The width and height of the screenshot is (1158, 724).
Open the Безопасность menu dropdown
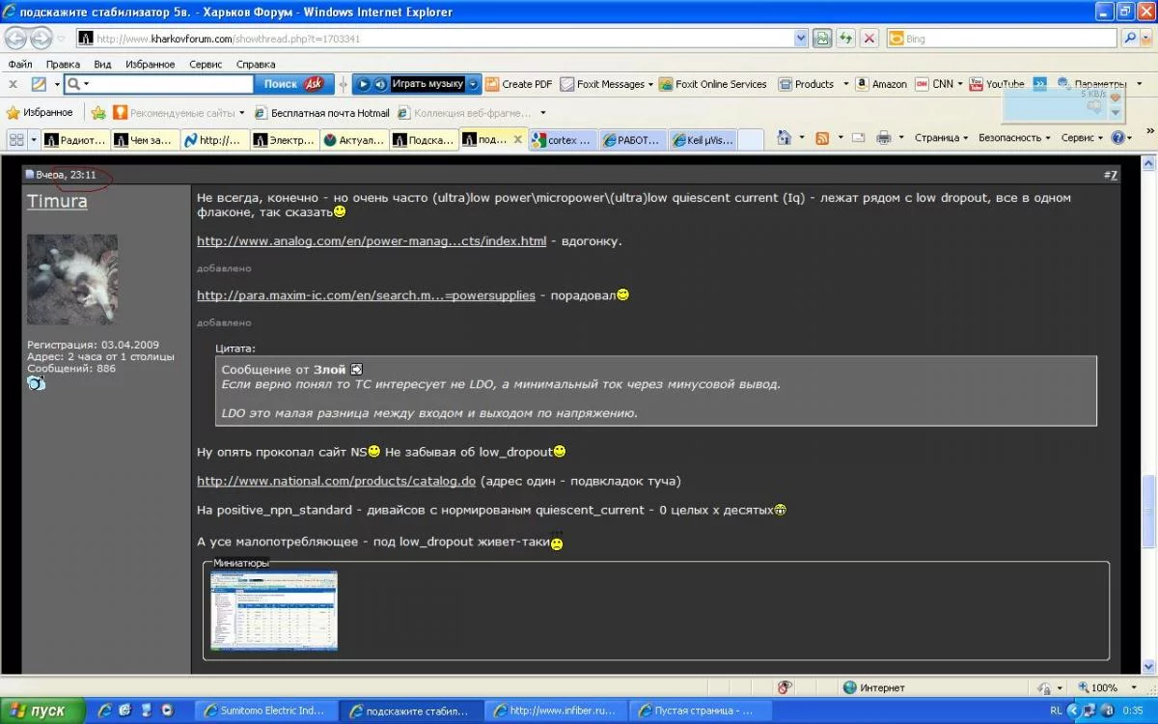1014,138
